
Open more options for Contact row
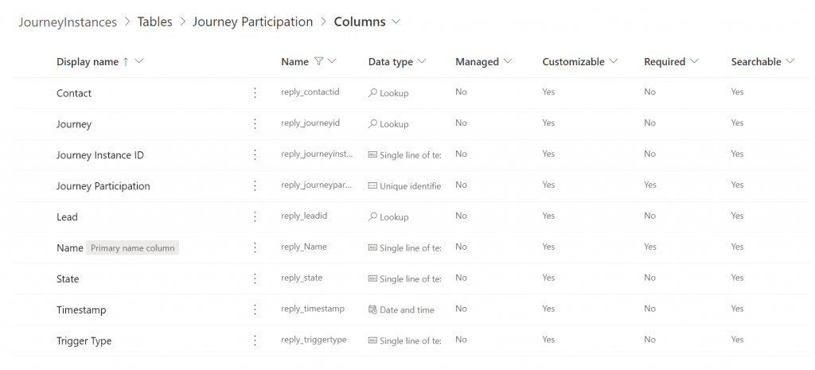255,93
